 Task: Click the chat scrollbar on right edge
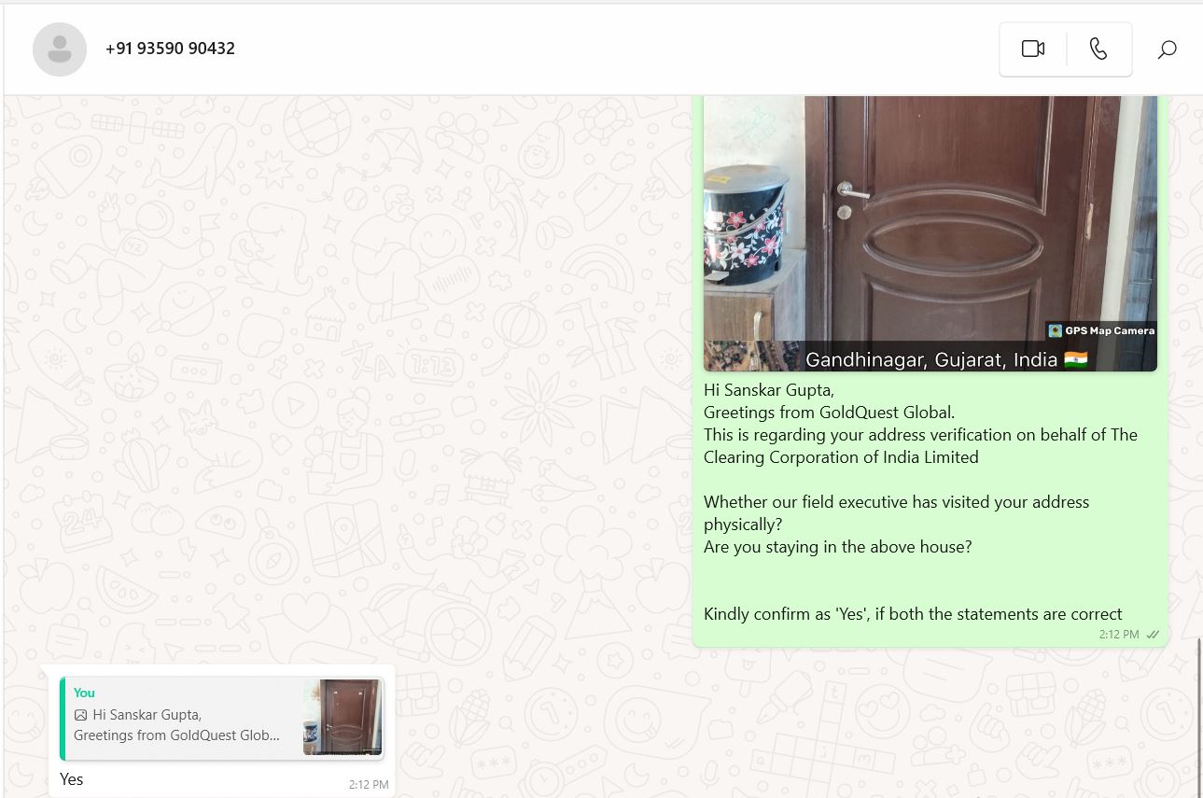click(1199, 717)
